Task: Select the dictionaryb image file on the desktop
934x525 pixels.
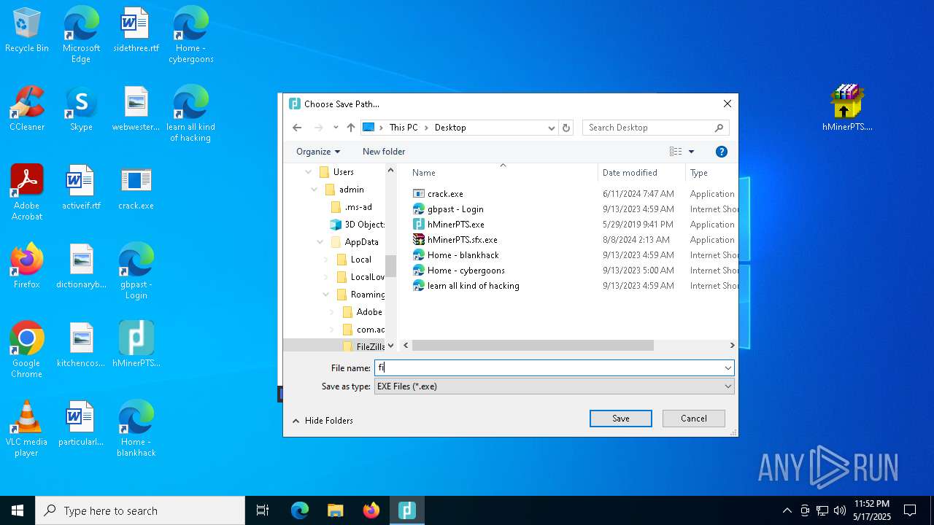Action: (81, 267)
